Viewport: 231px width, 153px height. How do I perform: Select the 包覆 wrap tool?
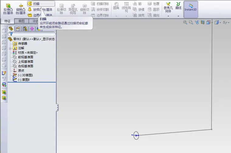pyautogui.click(x=153, y=4)
